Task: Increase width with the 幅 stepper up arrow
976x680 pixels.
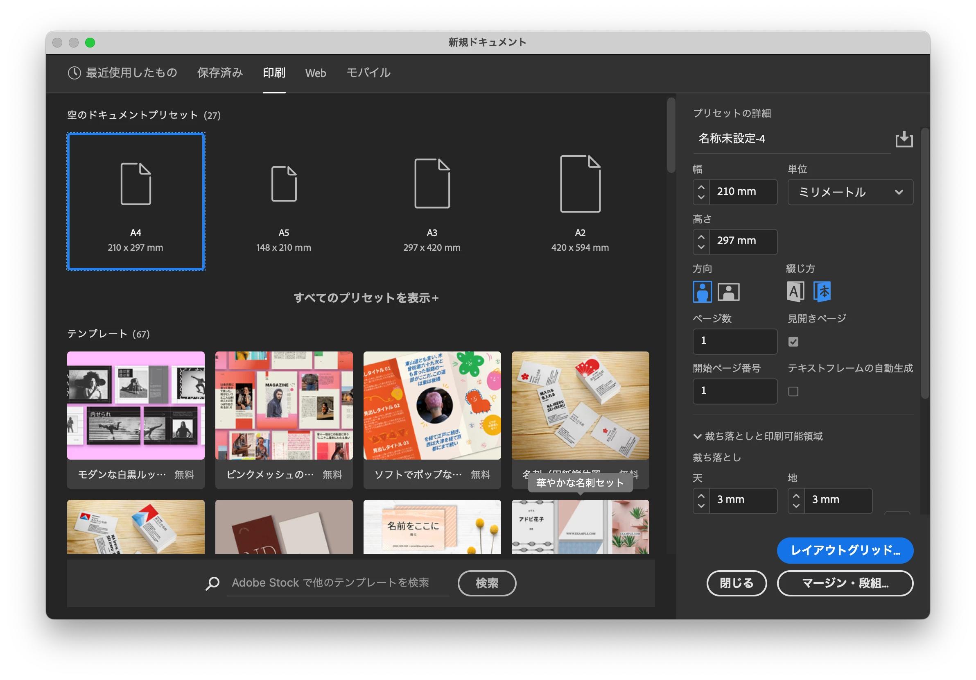Action: tap(701, 187)
